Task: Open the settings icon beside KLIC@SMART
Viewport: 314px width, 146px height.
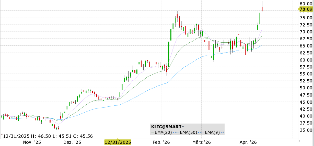Action: [183, 127]
